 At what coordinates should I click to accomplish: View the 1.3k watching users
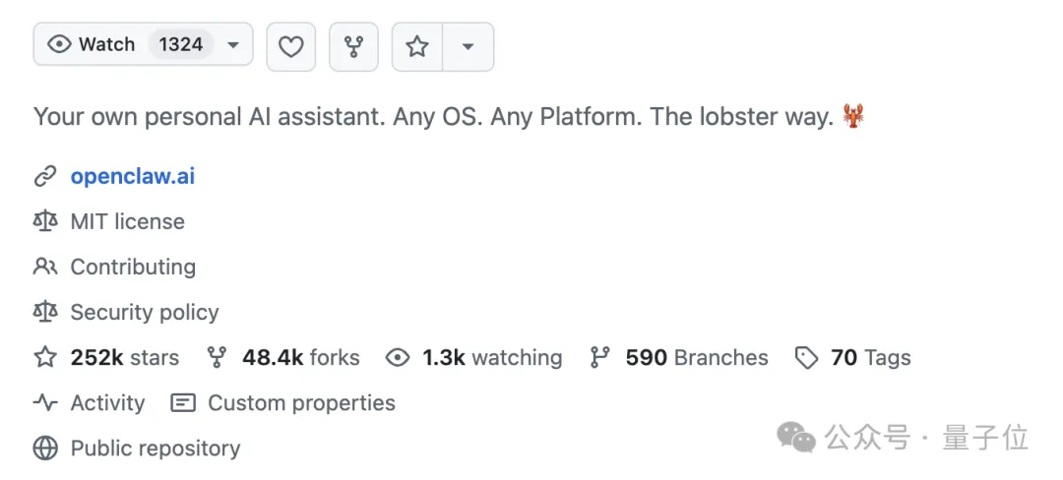(x=492, y=357)
